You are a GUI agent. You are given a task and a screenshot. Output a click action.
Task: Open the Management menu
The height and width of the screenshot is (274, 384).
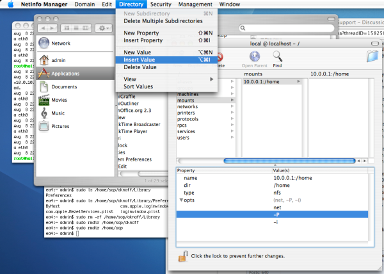195,4
